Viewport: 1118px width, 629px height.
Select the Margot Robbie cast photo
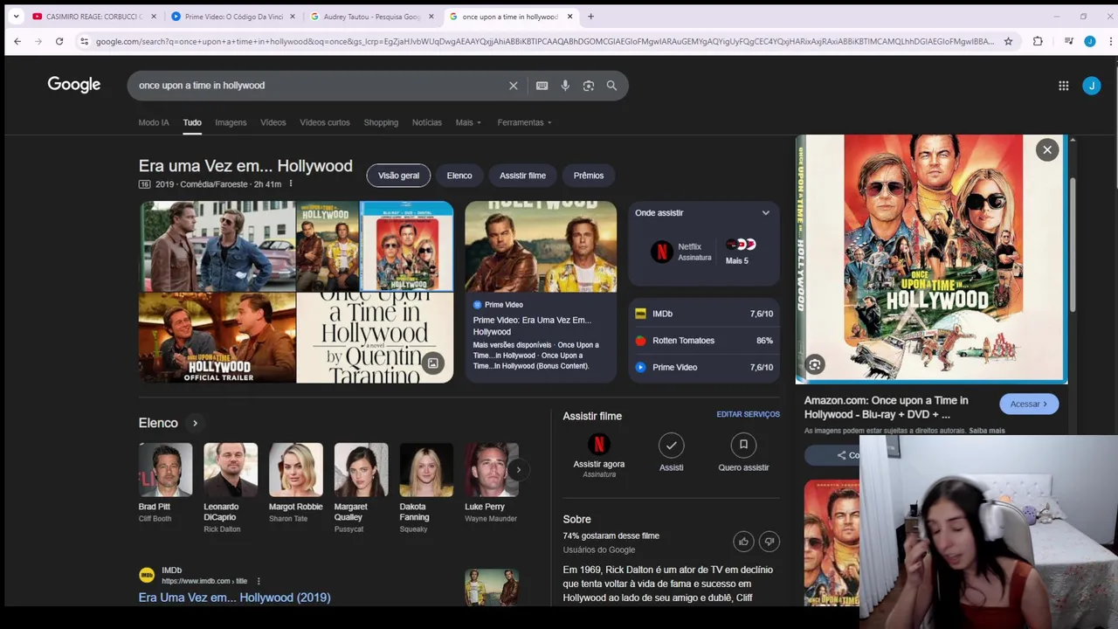296,470
